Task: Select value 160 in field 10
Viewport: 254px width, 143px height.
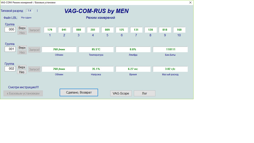Action: 179,30
